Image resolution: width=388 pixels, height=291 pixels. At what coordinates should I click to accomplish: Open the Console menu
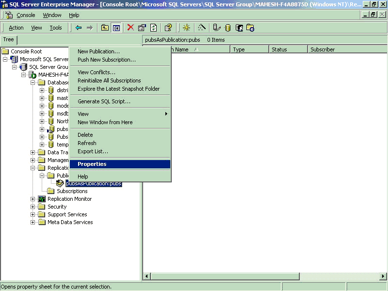26,15
